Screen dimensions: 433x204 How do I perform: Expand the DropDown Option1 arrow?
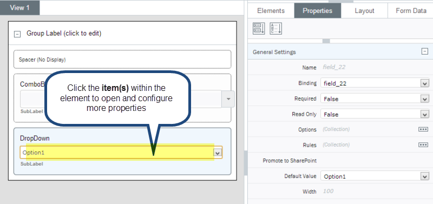click(x=218, y=153)
